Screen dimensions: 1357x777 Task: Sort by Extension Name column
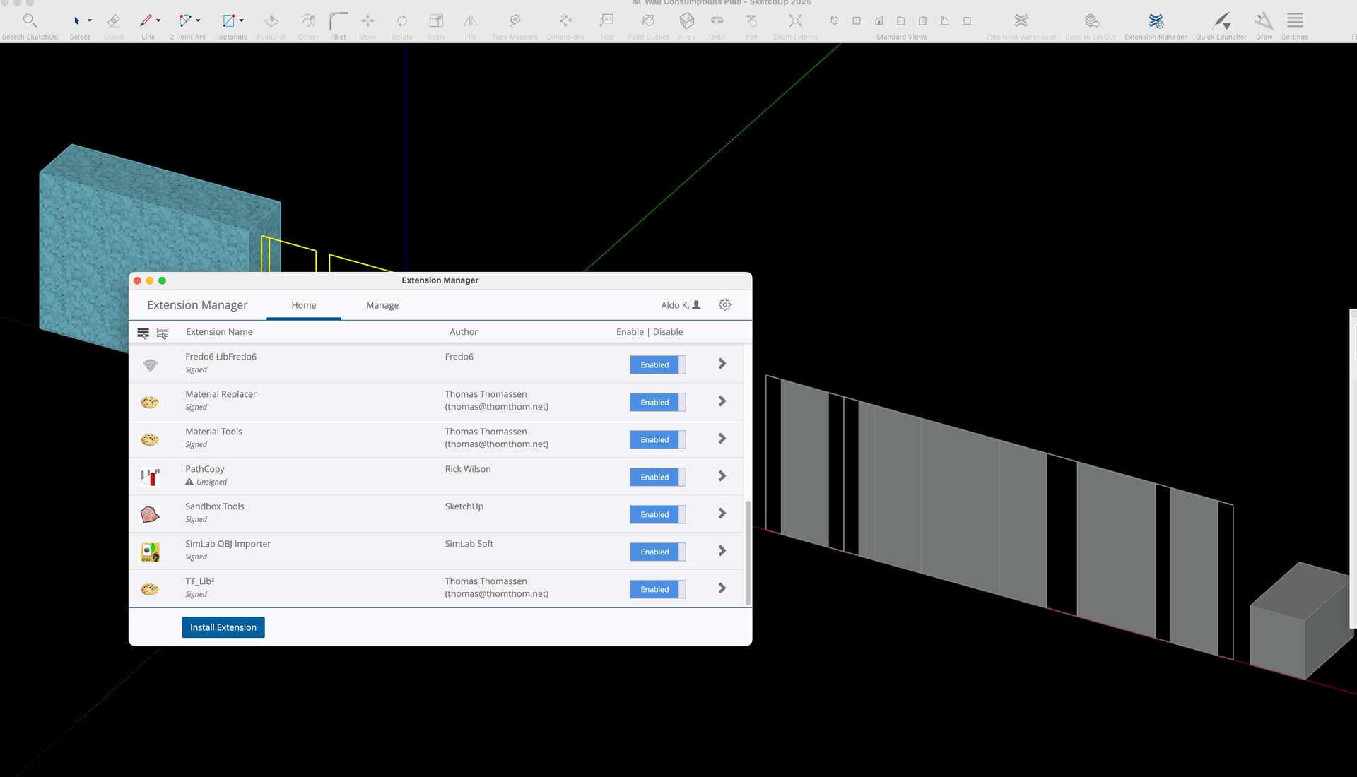tap(219, 332)
